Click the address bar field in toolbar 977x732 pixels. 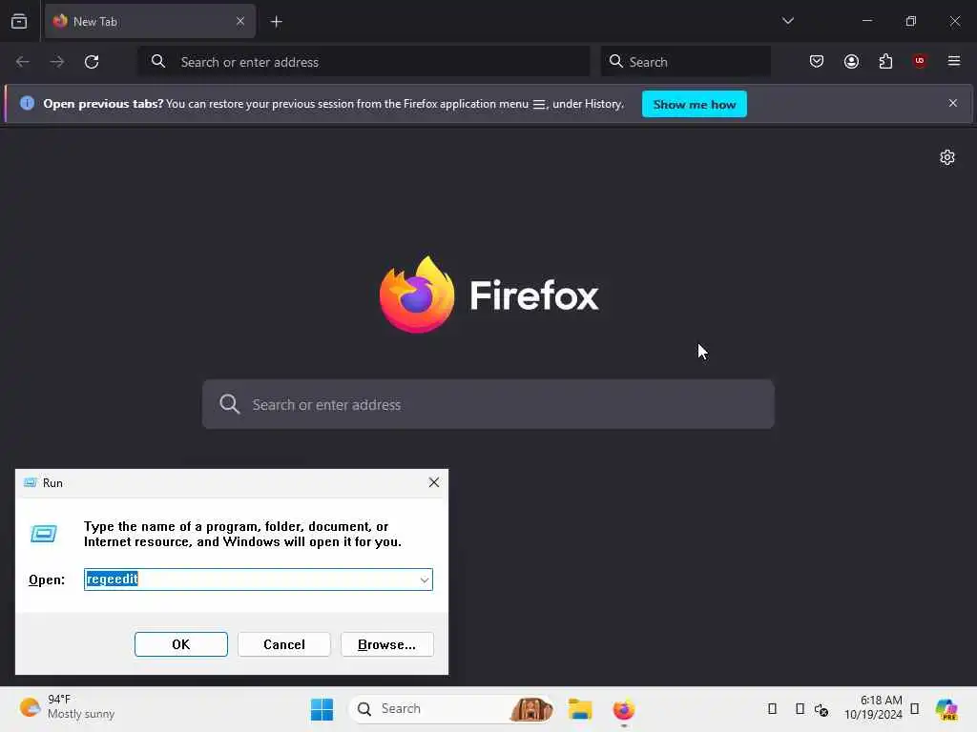(x=364, y=62)
